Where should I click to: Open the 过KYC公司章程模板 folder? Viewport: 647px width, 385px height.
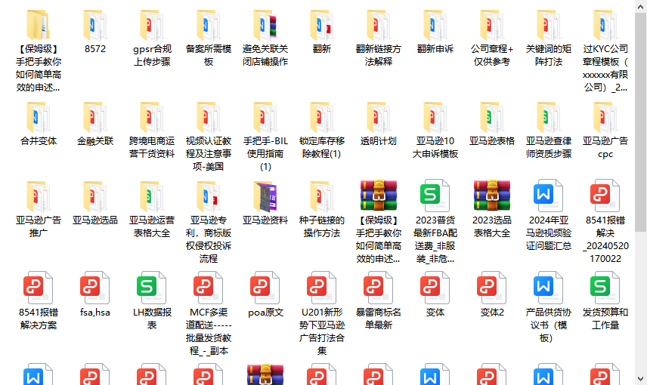pyautogui.click(x=605, y=26)
